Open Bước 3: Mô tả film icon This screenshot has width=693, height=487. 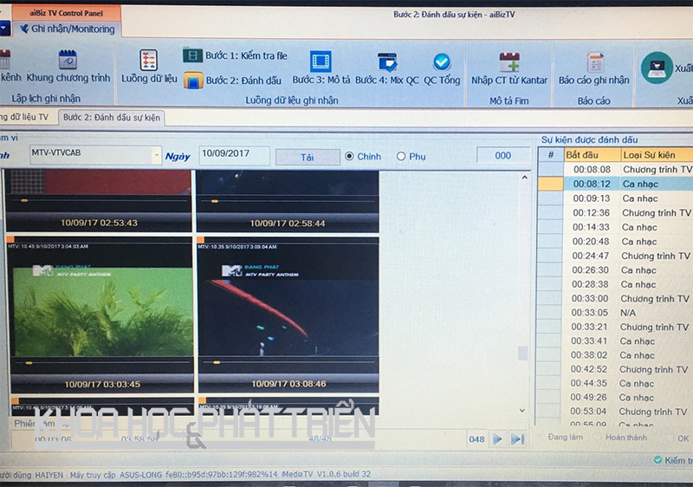point(321,62)
